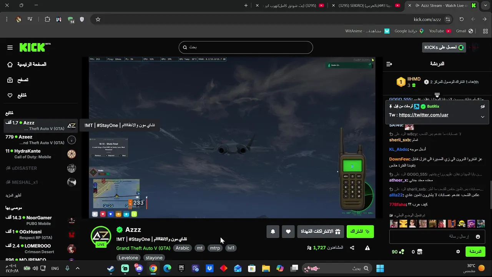Open LOMEROOO recommended channel
492x277 pixels.
(x=40, y=249)
